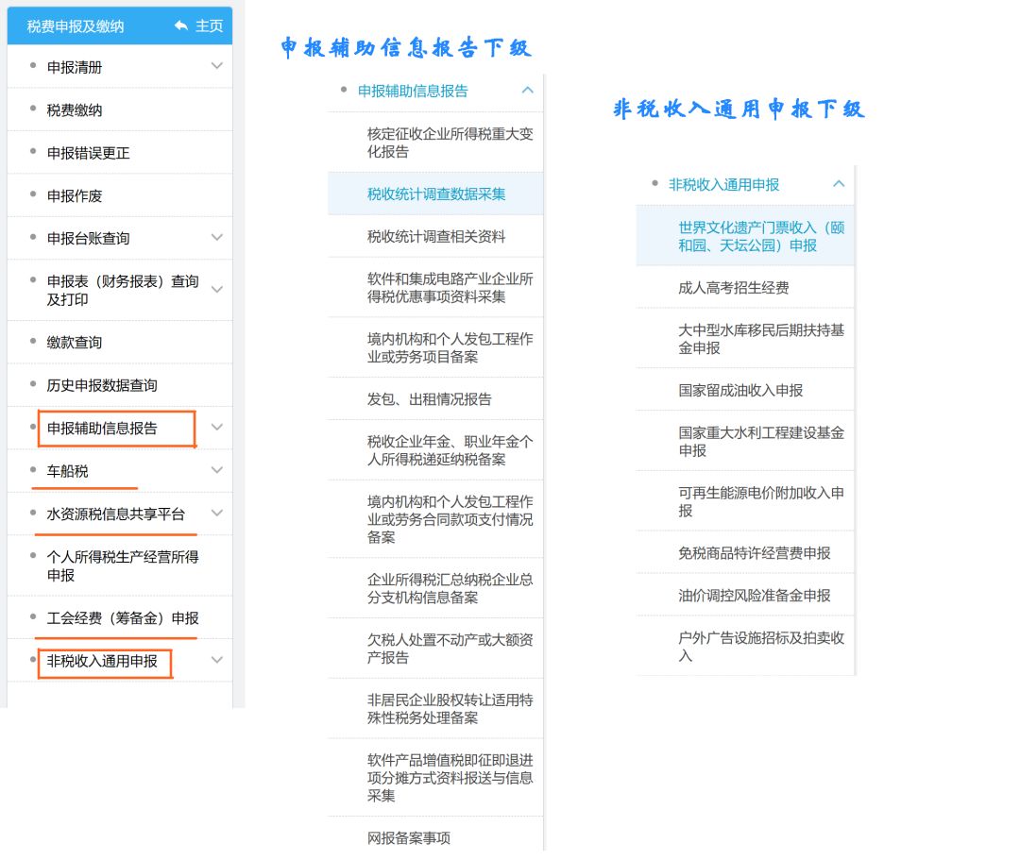
Task: Open 境内机构和个人发包工程作业或劳务合同款项支付情况备案
Action: pos(450,518)
